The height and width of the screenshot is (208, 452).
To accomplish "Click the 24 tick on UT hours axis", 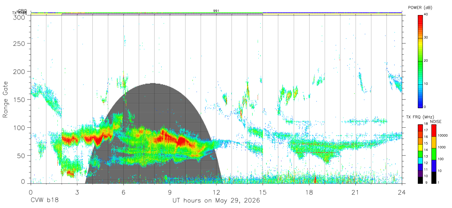I will [x=402, y=192].
